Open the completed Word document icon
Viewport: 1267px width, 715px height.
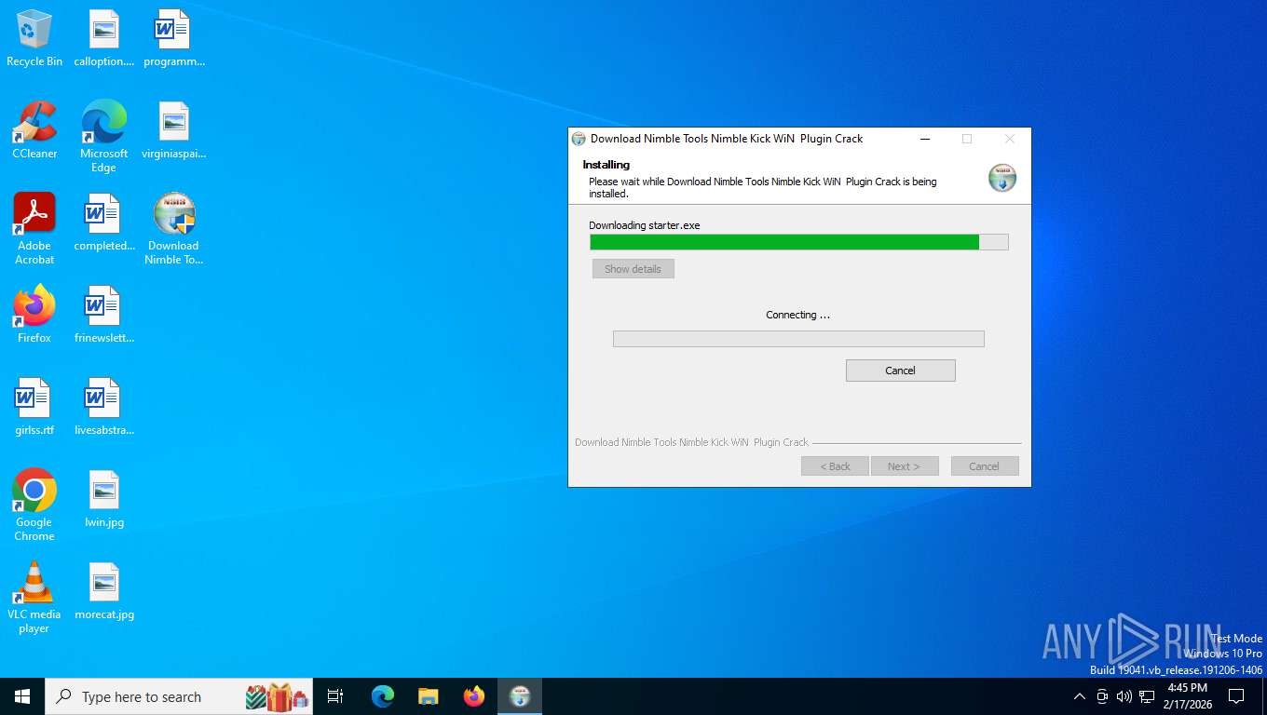(x=104, y=223)
